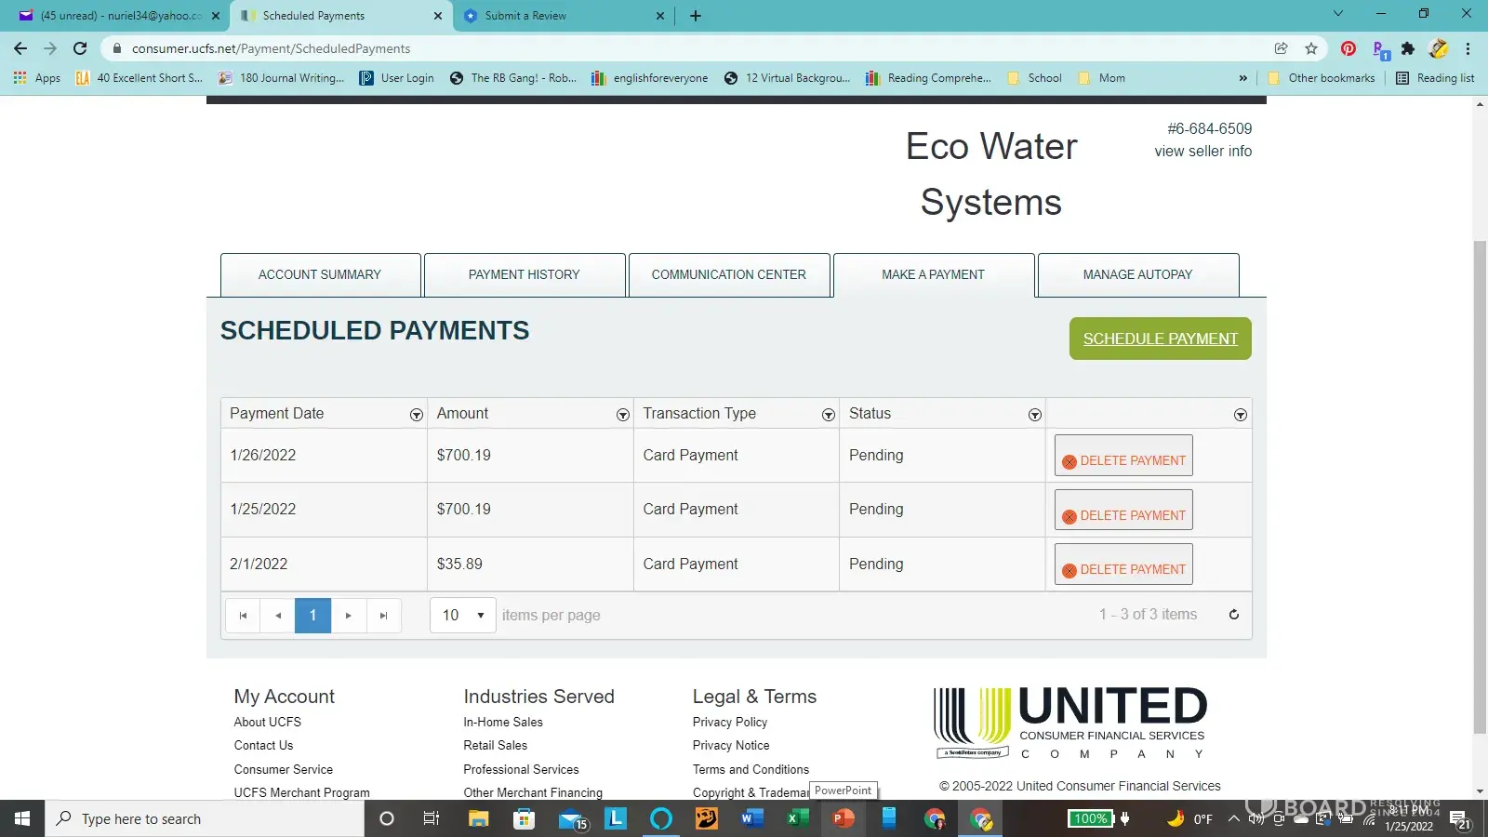Open the Retail Sales footer link
The width and height of the screenshot is (1488, 837).
tap(496, 746)
